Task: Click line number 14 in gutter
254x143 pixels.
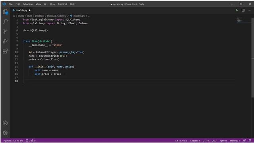Action: coord(16,67)
